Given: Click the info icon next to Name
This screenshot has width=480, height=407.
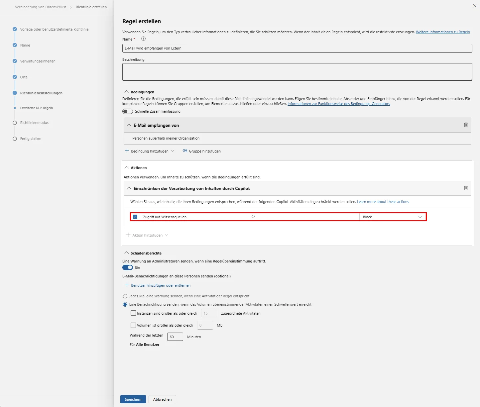Looking at the screenshot, I should 144,39.
